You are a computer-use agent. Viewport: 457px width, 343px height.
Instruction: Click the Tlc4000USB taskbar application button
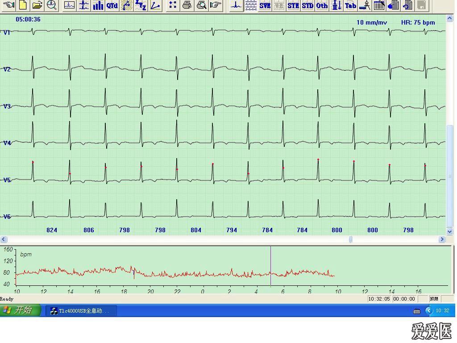(x=81, y=311)
